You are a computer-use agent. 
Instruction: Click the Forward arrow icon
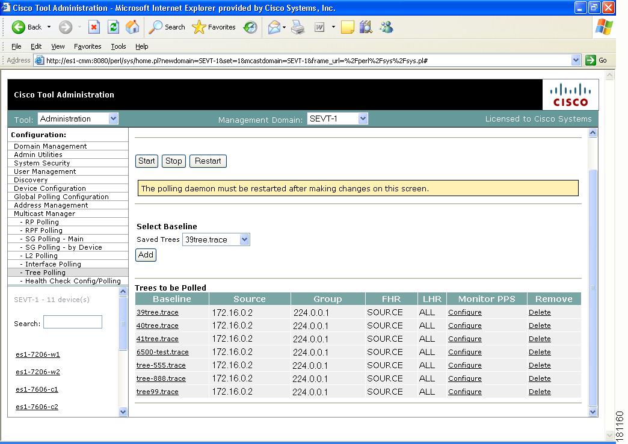[x=66, y=27]
